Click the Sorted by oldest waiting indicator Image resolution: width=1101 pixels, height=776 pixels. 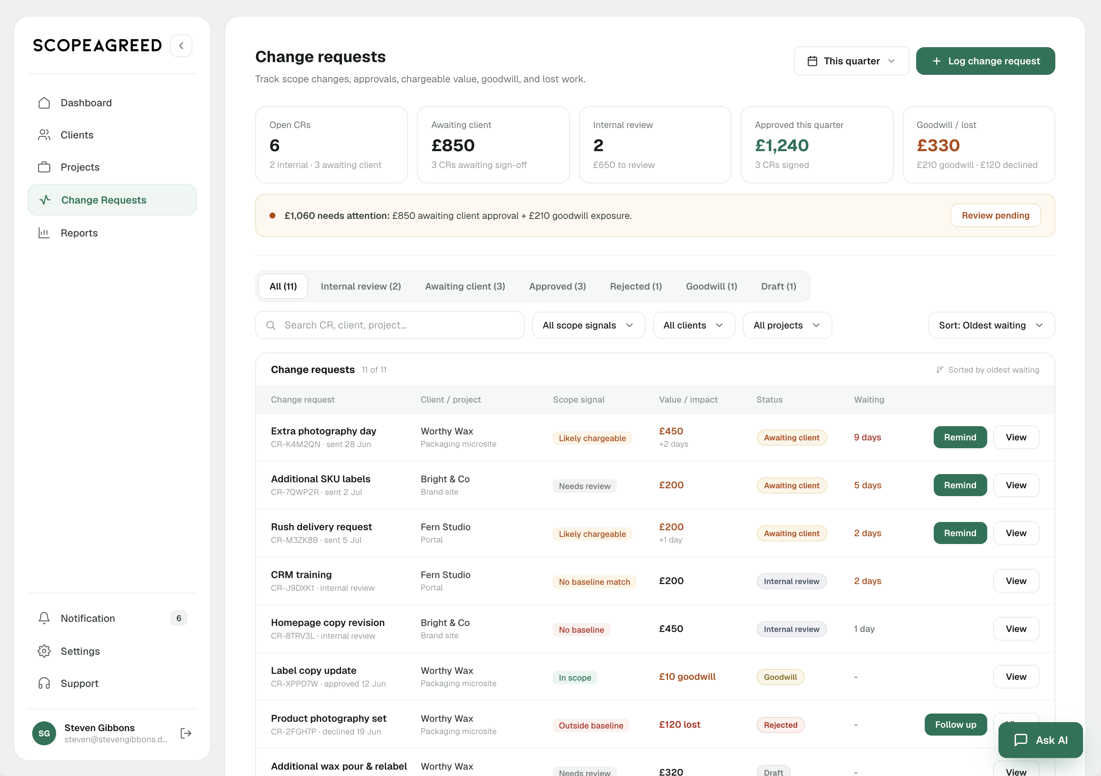pyautogui.click(x=987, y=370)
